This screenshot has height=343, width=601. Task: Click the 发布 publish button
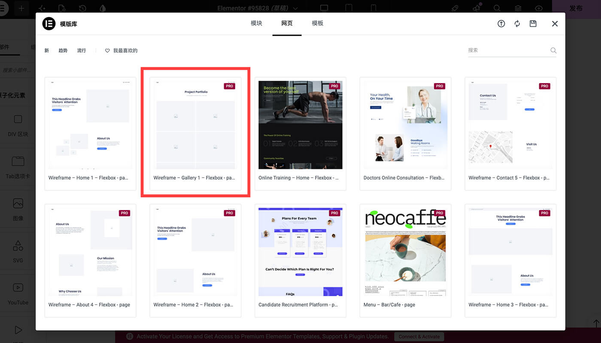[x=576, y=8]
